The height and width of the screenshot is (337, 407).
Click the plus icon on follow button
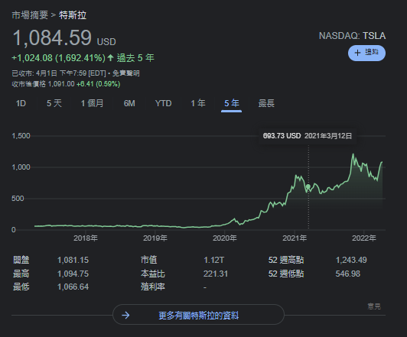357,53
